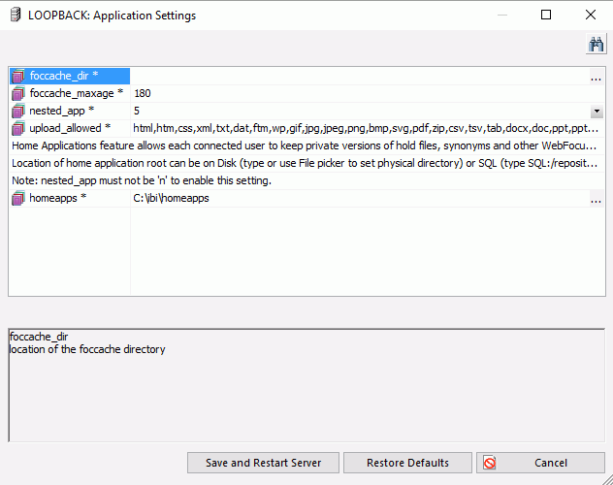
Task: Click the red prohibited icon on Cancel
Action: coord(490,463)
